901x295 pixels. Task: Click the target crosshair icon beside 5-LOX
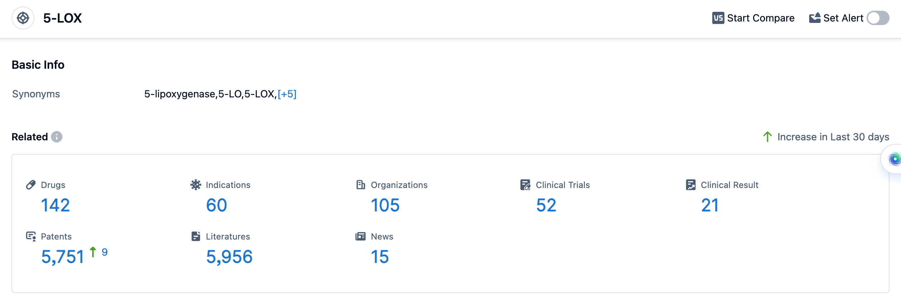click(x=23, y=18)
